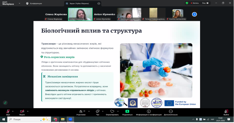Expand audio options arrow next to Звук
The height and width of the screenshot is (123, 234).
coord(13,111)
